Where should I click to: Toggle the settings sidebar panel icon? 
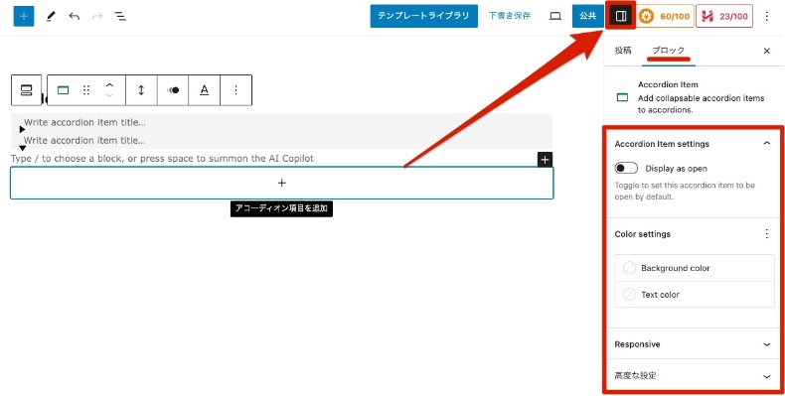tap(621, 16)
